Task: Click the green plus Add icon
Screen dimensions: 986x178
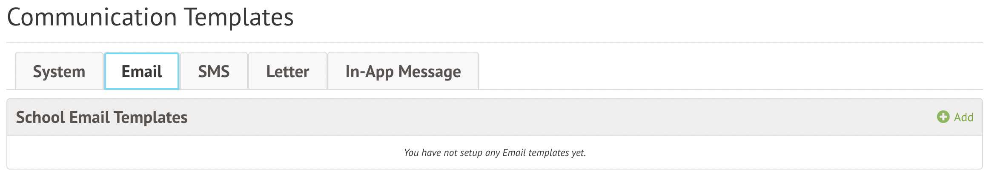Action: (x=943, y=117)
